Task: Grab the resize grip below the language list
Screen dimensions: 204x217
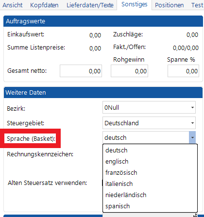Action: tap(195, 215)
